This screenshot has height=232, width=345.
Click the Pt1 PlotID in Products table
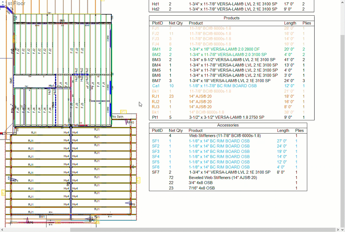[x=155, y=117]
